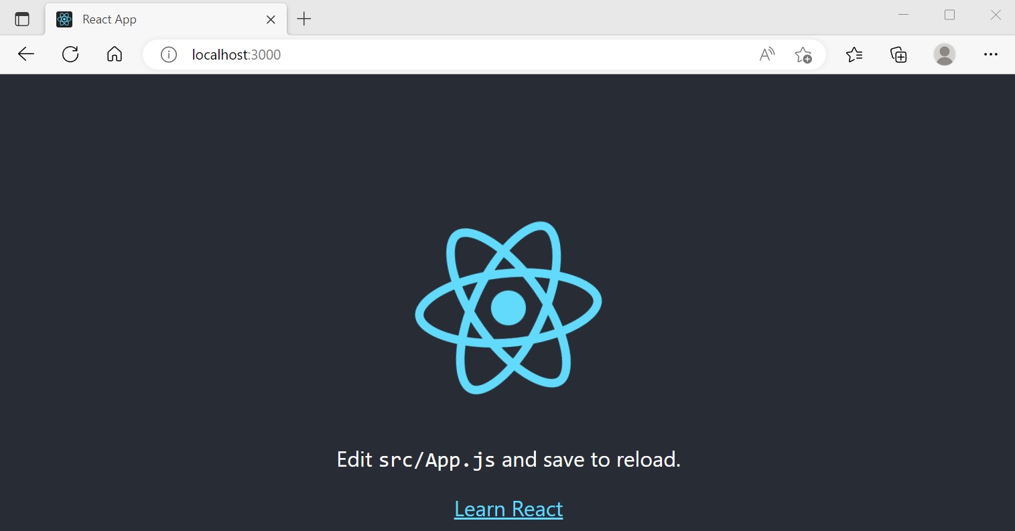This screenshot has width=1015, height=531.
Task: Open the Favorites list
Action: [854, 55]
